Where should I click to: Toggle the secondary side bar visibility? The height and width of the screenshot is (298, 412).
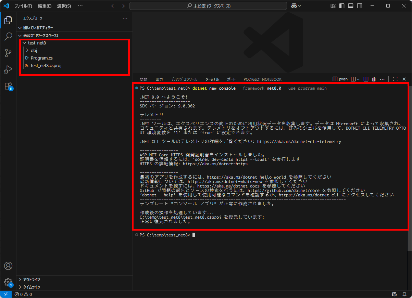click(x=360, y=6)
